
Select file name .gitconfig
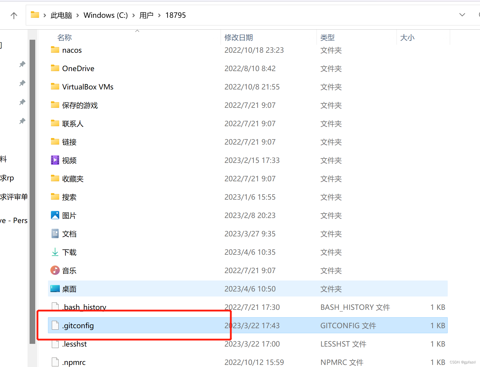(x=78, y=326)
